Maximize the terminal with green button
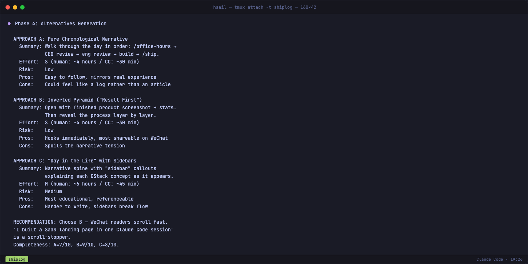 coord(22,7)
